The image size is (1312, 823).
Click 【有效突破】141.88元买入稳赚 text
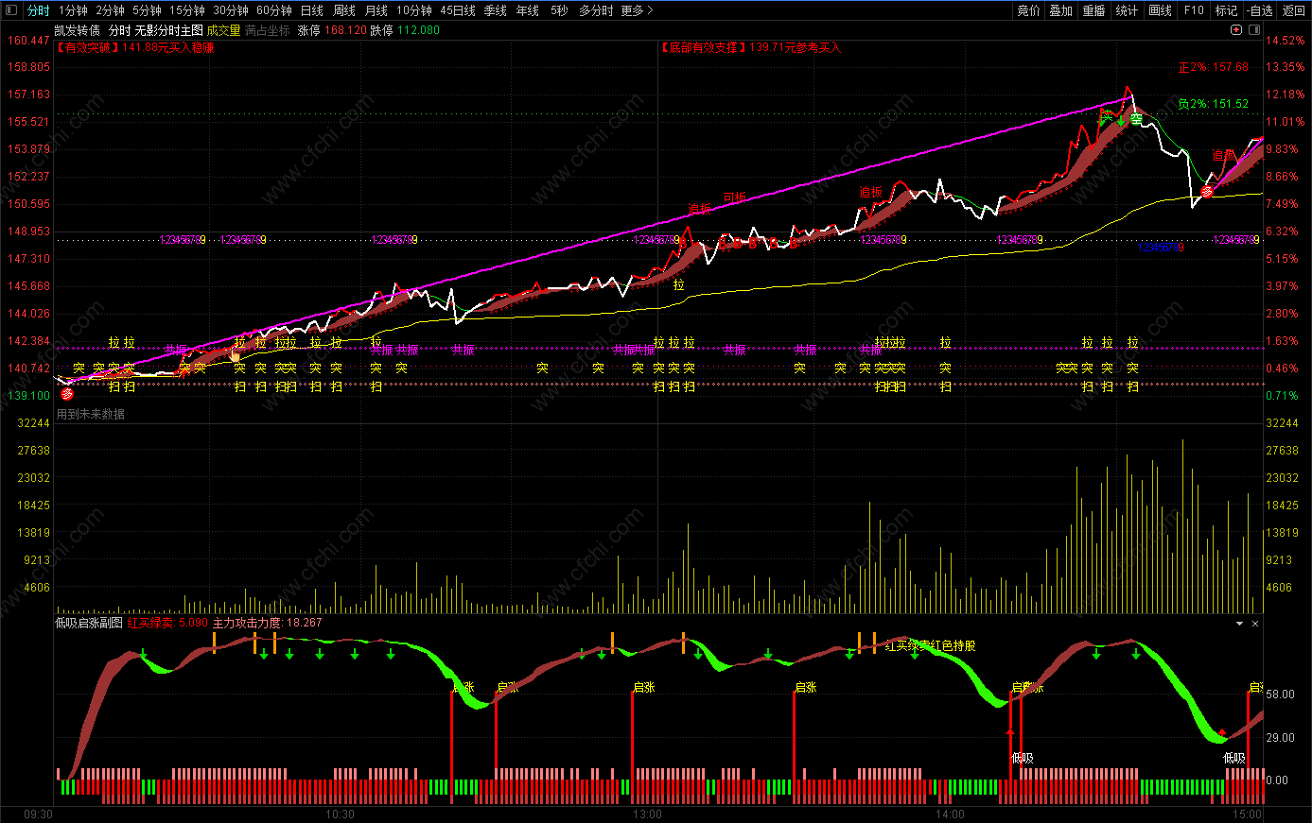pyautogui.click(x=135, y=47)
